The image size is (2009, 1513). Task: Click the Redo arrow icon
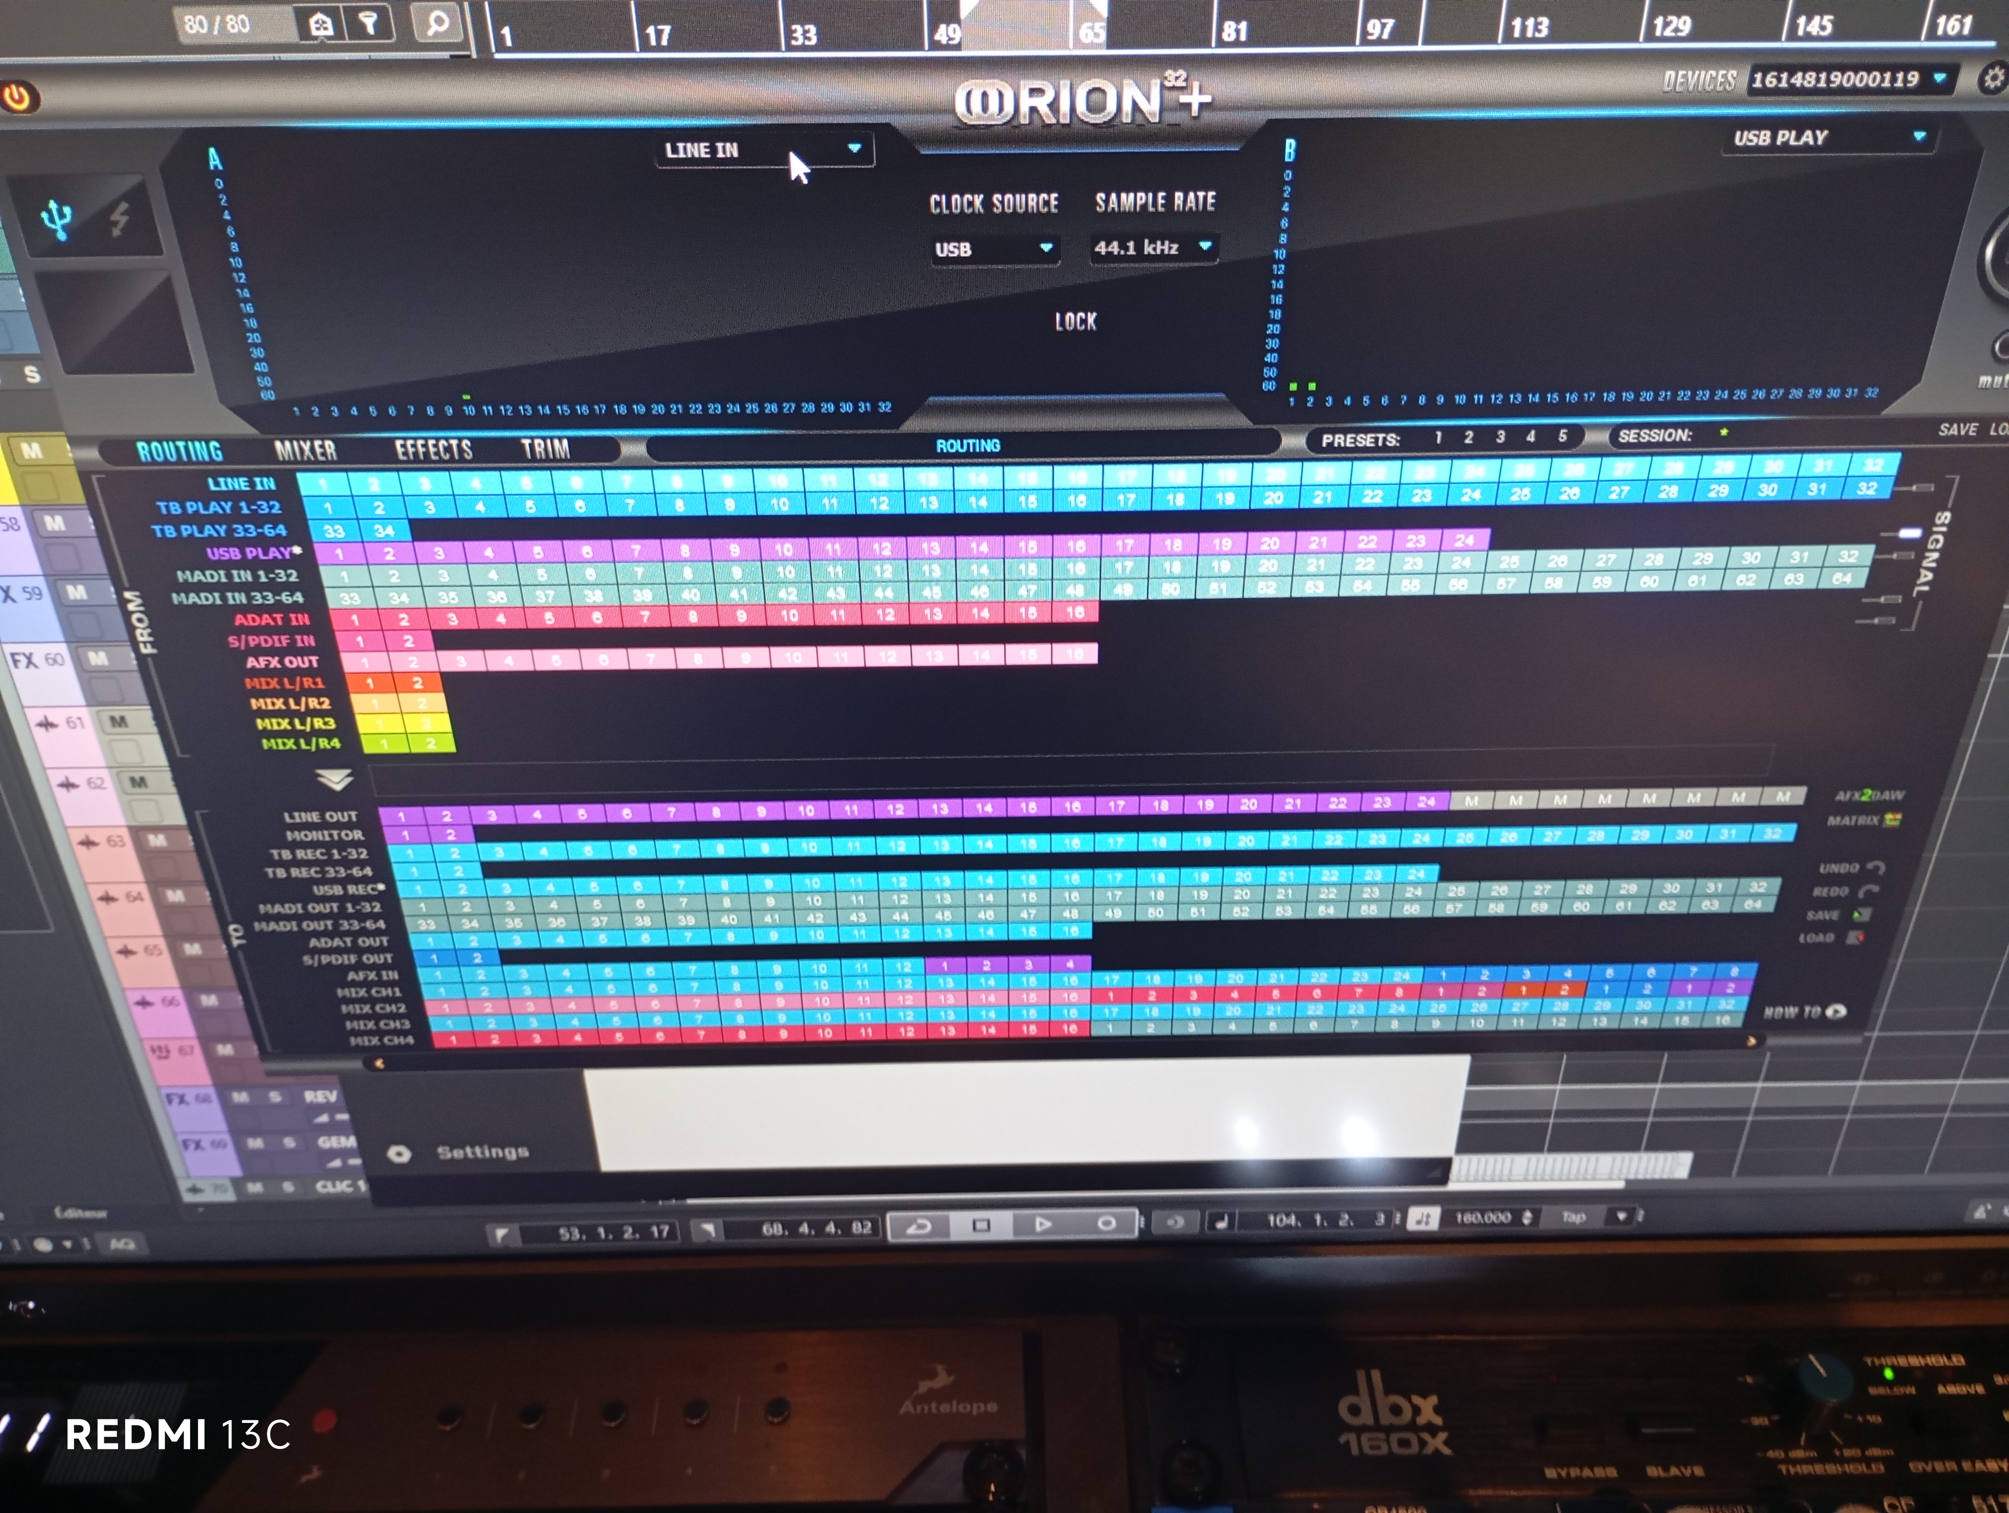1868,891
